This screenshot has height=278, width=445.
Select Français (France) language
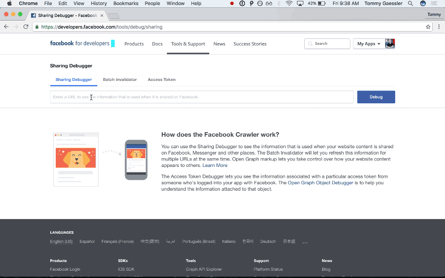click(x=117, y=242)
